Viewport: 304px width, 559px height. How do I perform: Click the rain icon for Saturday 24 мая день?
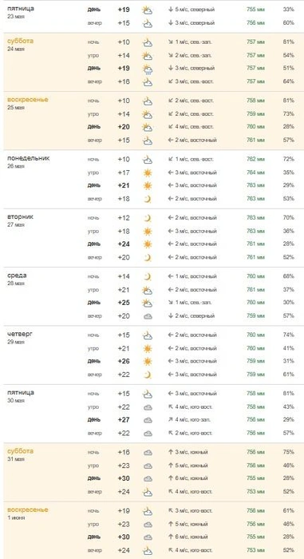click(147, 69)
